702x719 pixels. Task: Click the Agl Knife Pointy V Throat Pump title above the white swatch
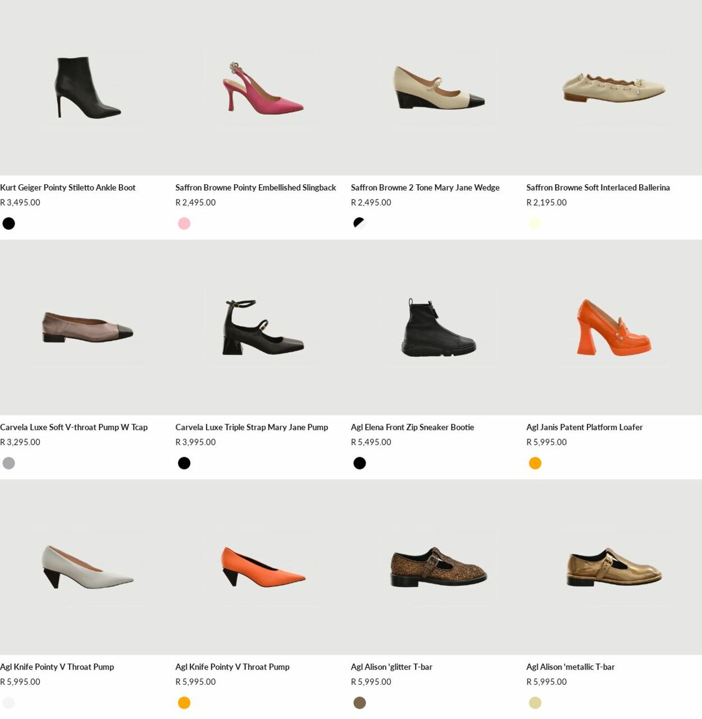[57, 667]
